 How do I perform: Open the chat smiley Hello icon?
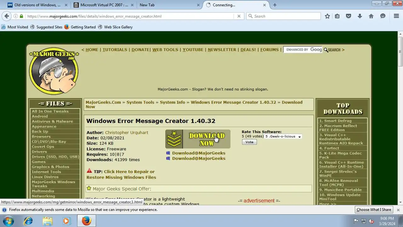(x=383, y=16)
